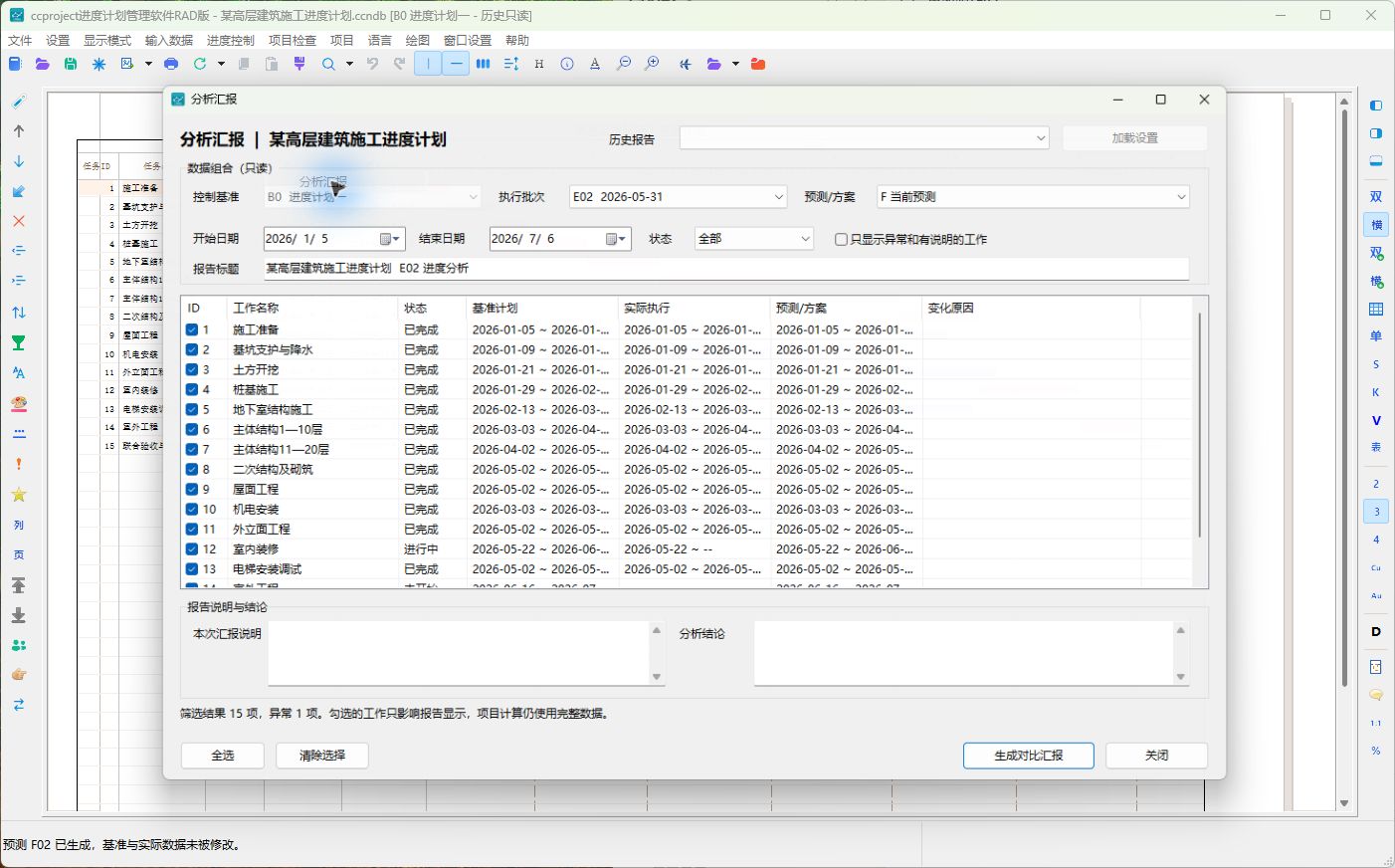Click the color palette icon in the left sidebar

[18, 403]
